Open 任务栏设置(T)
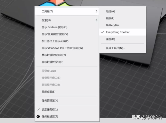The height and width of the screenshot is (123, 166). coord(67,116)
